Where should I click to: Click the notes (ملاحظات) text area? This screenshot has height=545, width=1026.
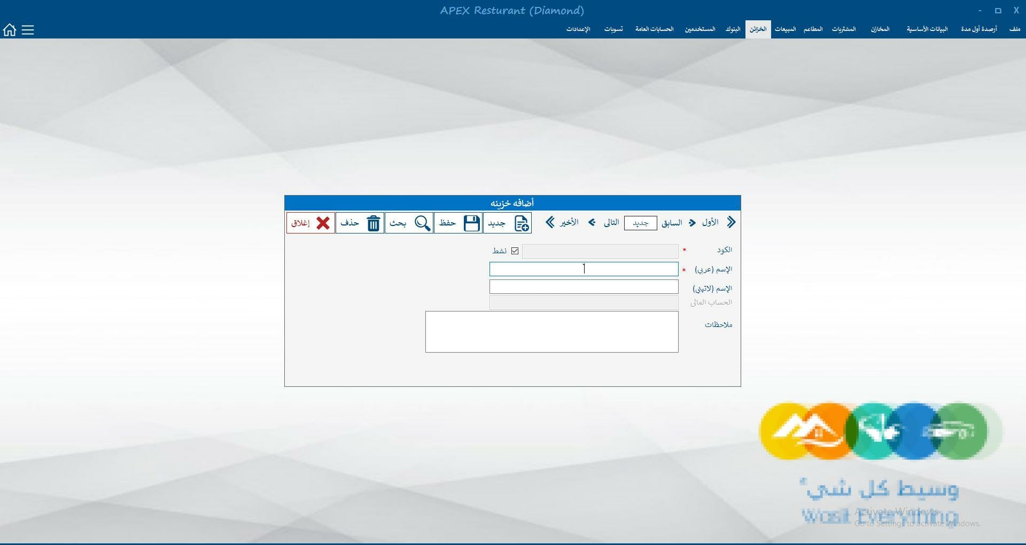(551, 332)
